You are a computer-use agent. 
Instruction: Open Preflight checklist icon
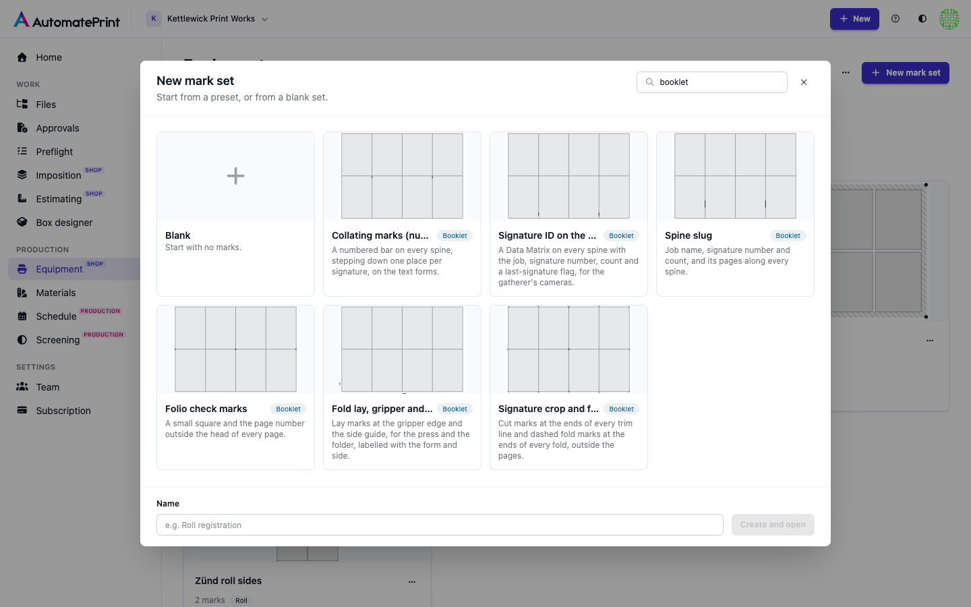click(x=22, y=152)
